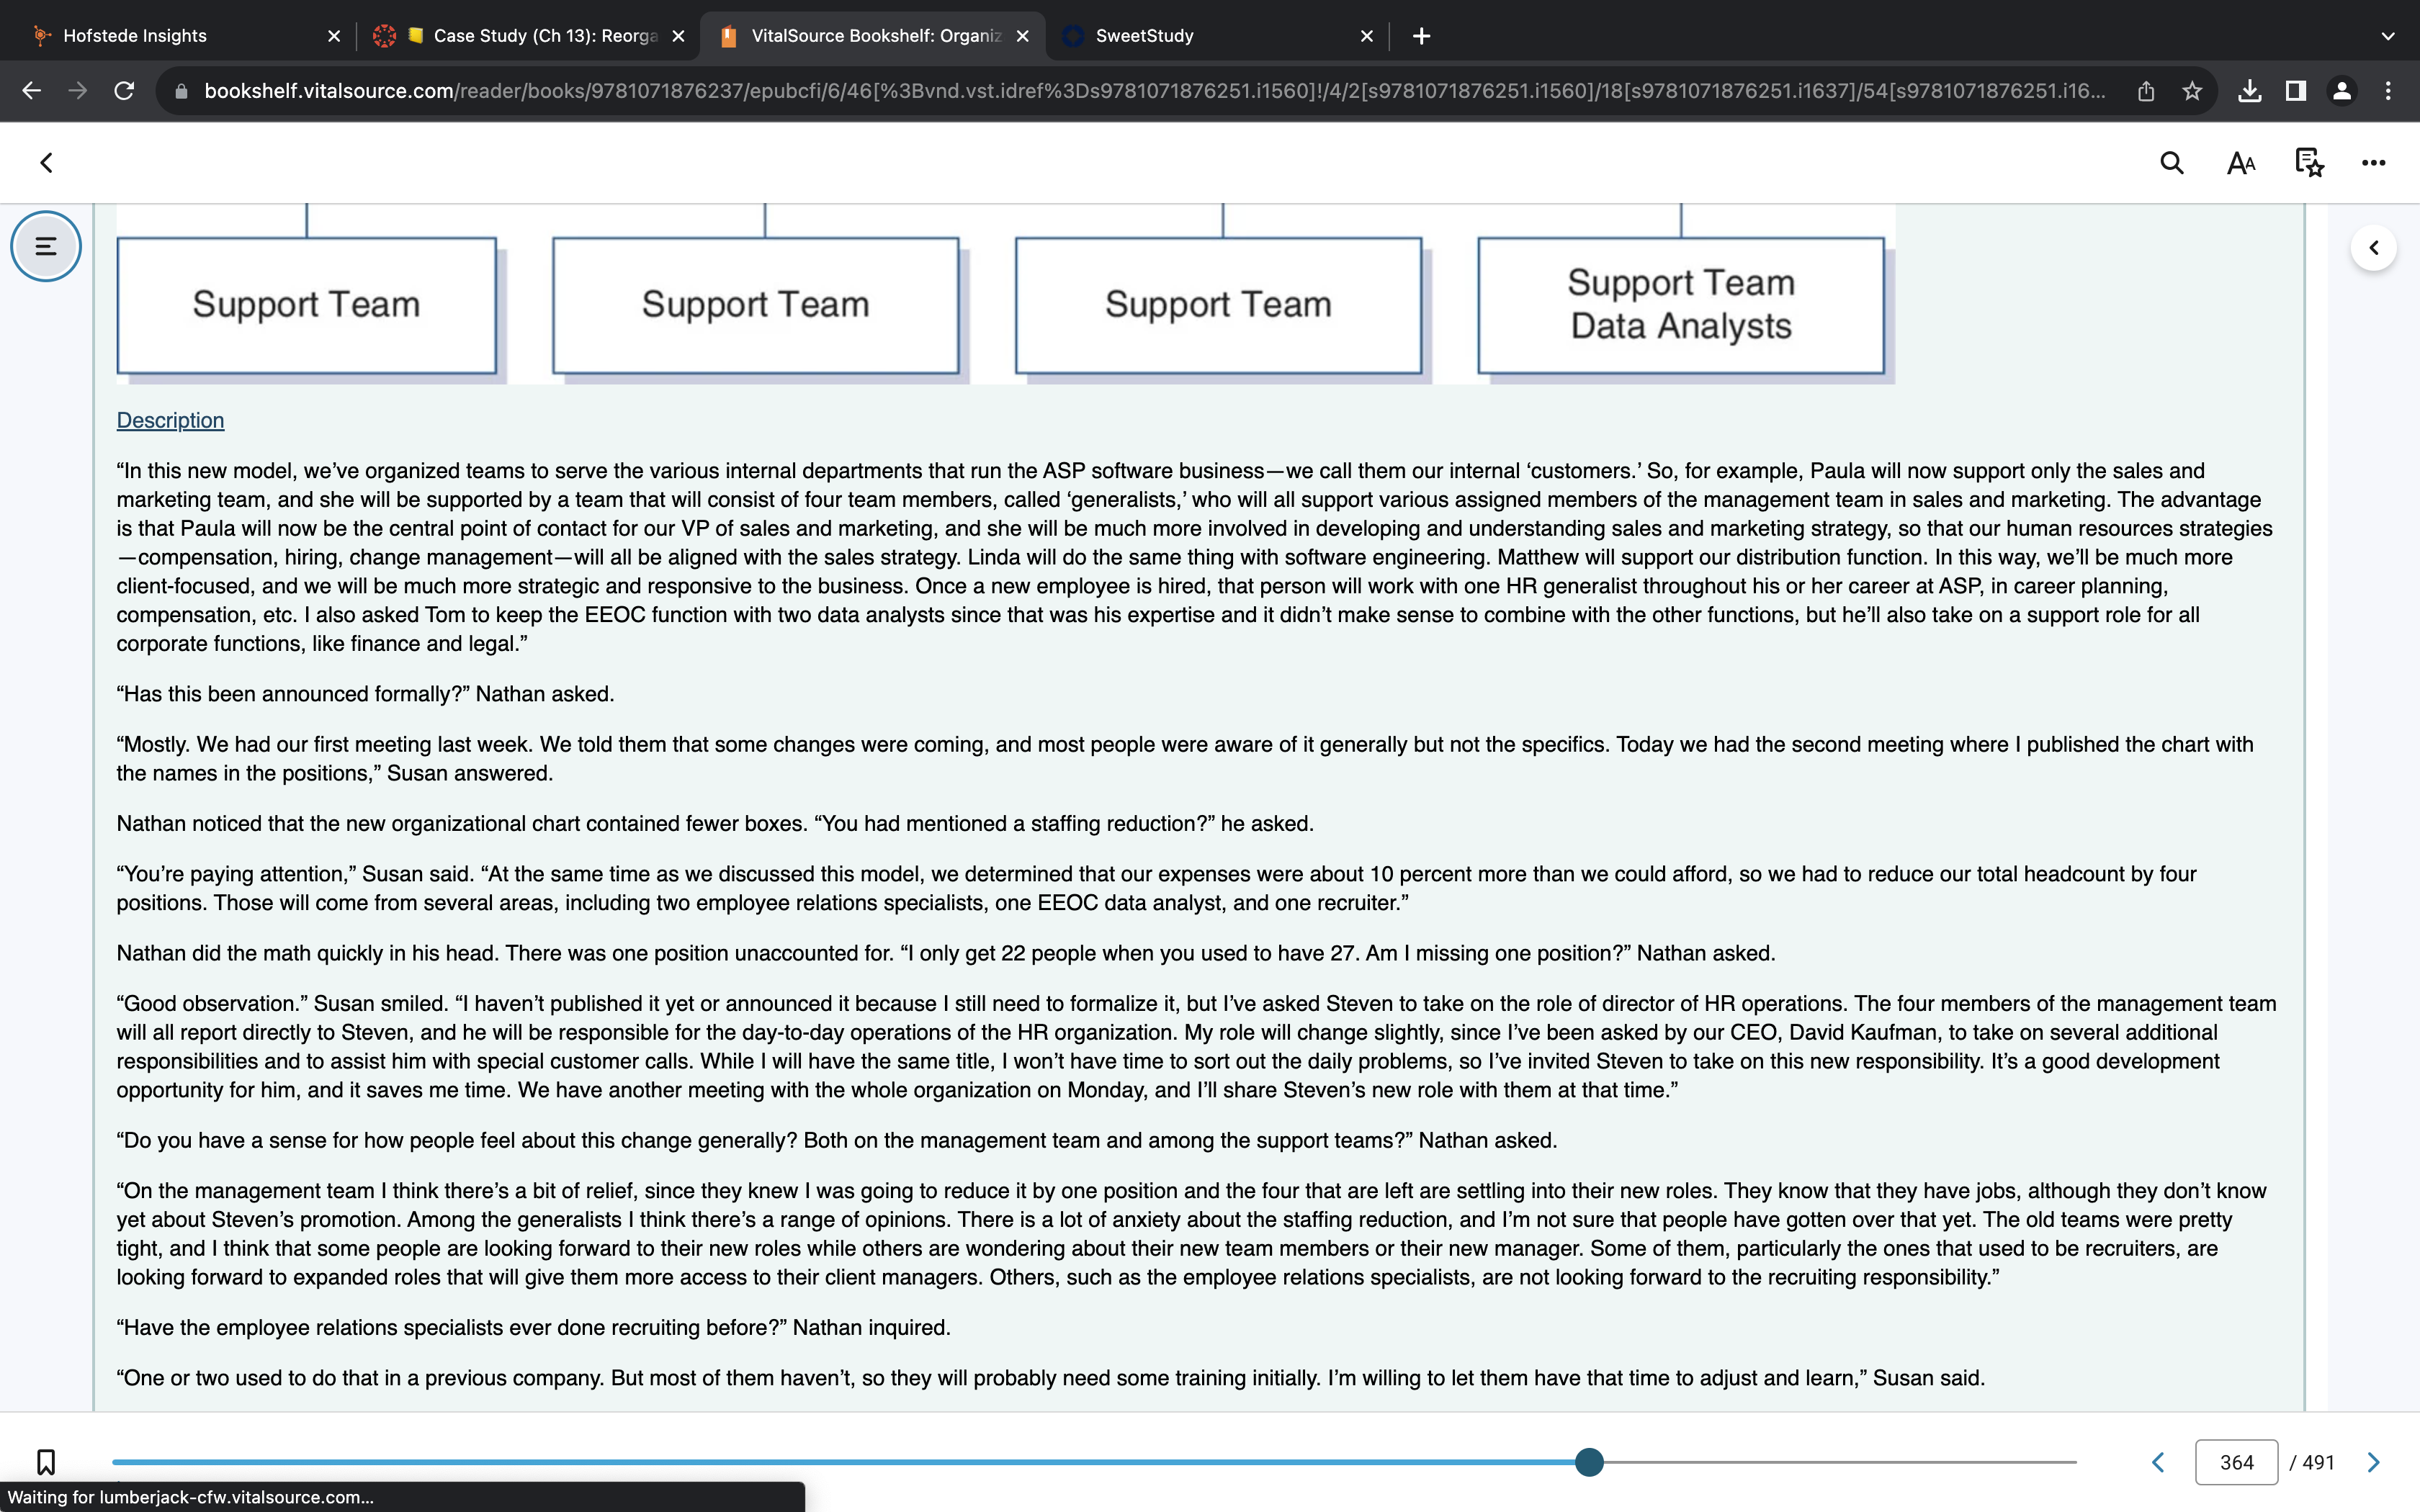Close the Hofstede Insights tab
The image size is (2420, 1512).
click(x=334, y=36)
